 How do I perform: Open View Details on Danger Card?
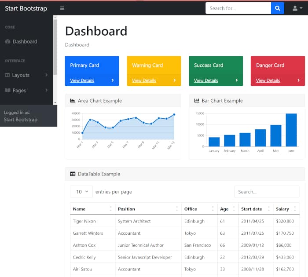click(268, 80)
